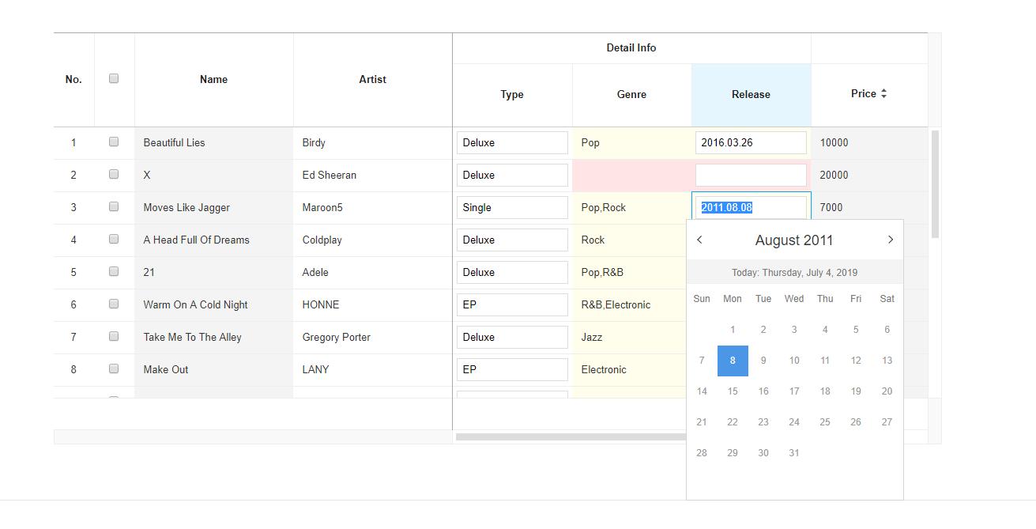Screen dimensions: 1036x529
Task: Expand Type combo box for Warm On A Cold Night
Action: click(x=512, y=305)
